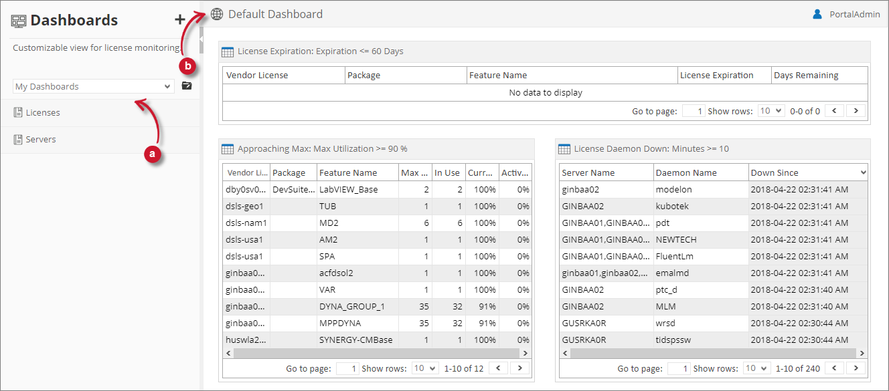Open Show rows dropdown in Approaching Max
The image size is (889, 391).
[x=425, y=368]
